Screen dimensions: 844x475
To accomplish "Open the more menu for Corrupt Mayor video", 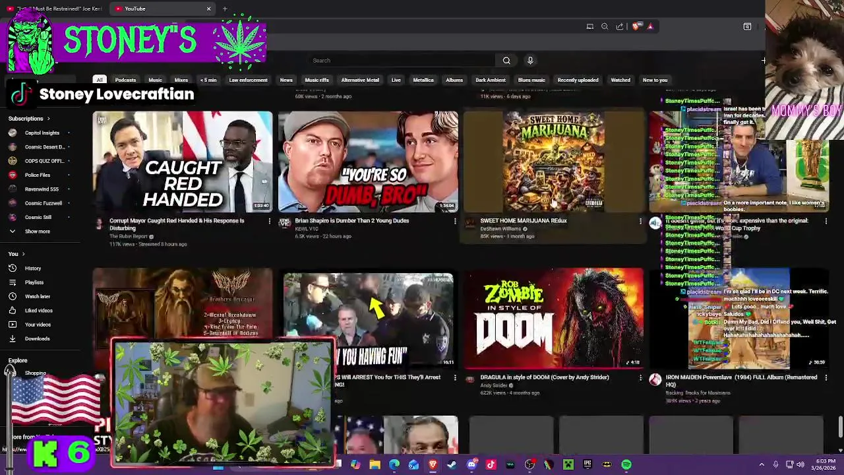I will 269,221.
